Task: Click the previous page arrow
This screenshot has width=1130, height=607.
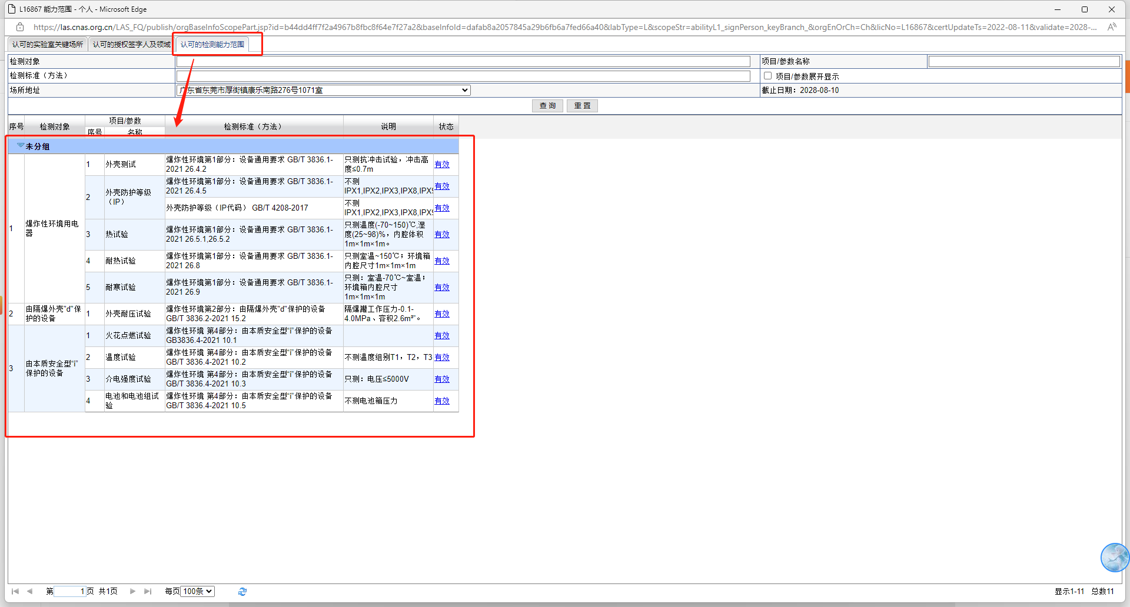Action: pos(29,591)
